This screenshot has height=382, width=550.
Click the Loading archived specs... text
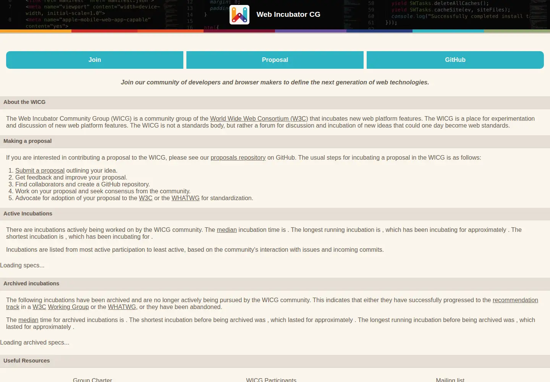click(x=35, y=343)
